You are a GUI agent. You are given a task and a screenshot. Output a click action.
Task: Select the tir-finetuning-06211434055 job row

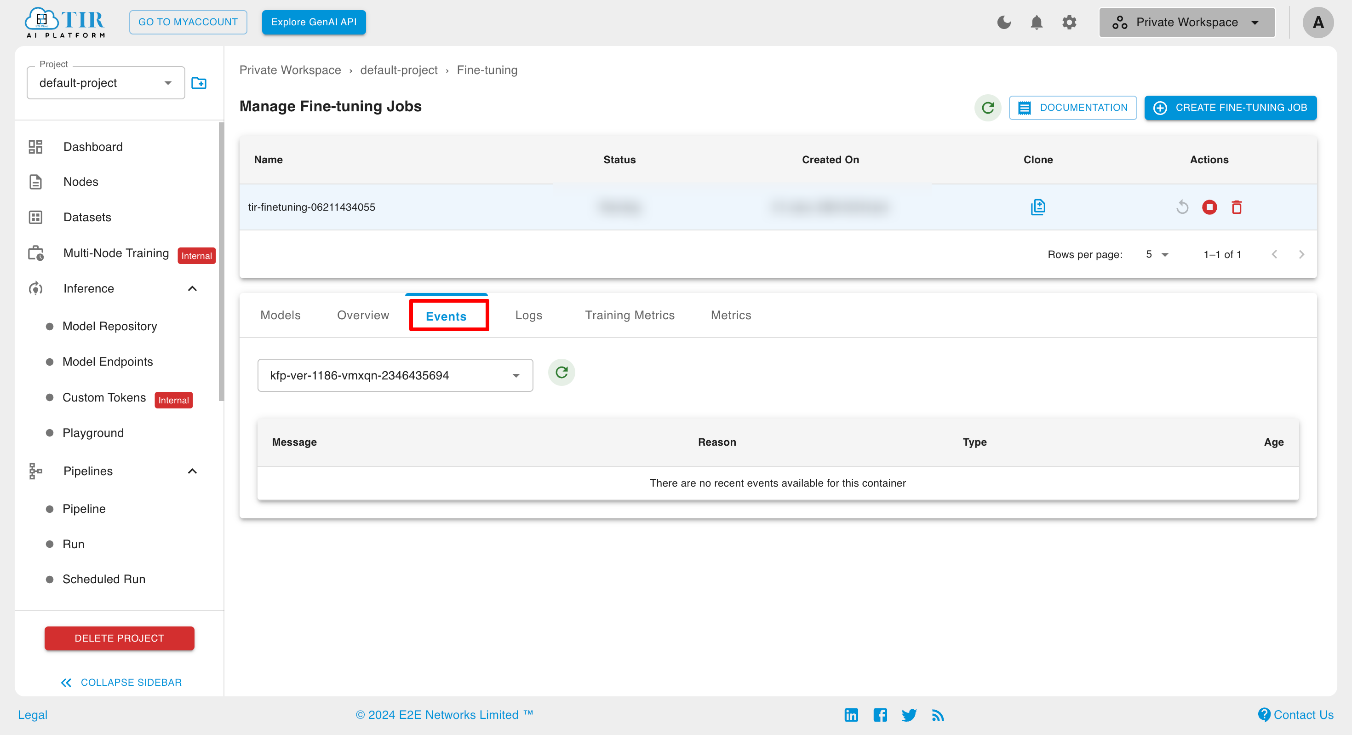(778, 207)
